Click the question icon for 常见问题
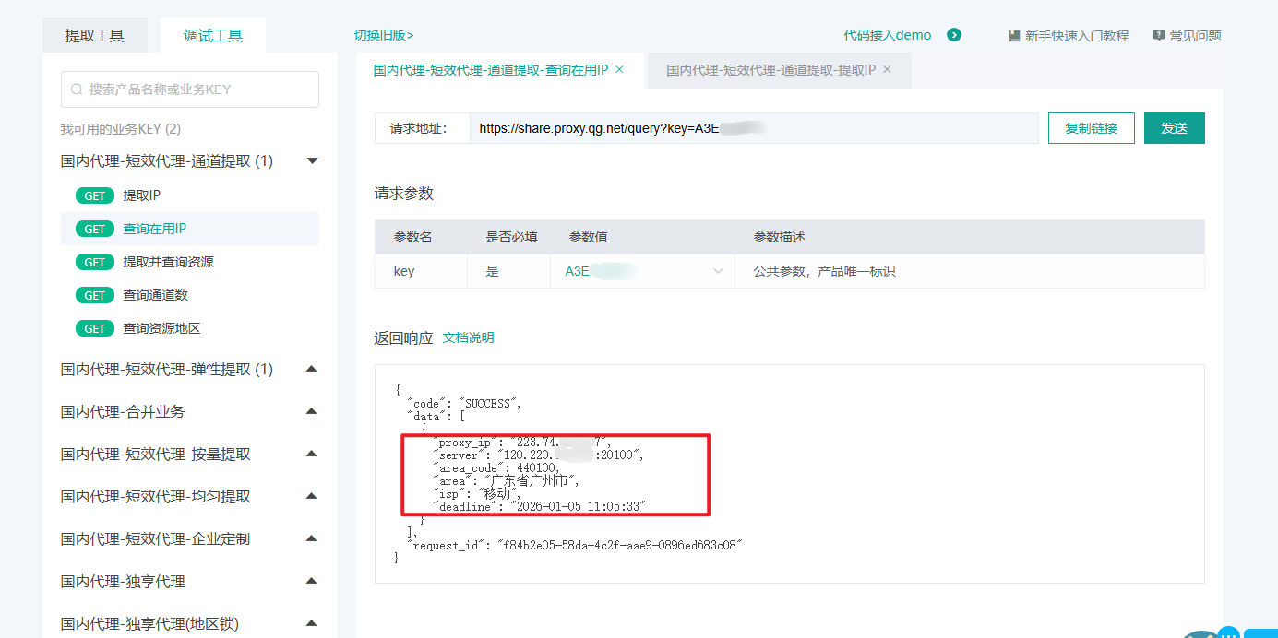This screenshot has width=1278, height=638. click(x=1159, y=35)
